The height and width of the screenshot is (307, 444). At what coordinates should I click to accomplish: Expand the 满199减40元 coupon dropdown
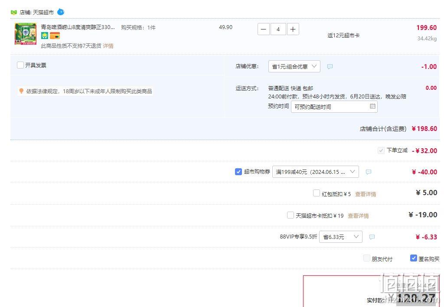pos(316,172)
